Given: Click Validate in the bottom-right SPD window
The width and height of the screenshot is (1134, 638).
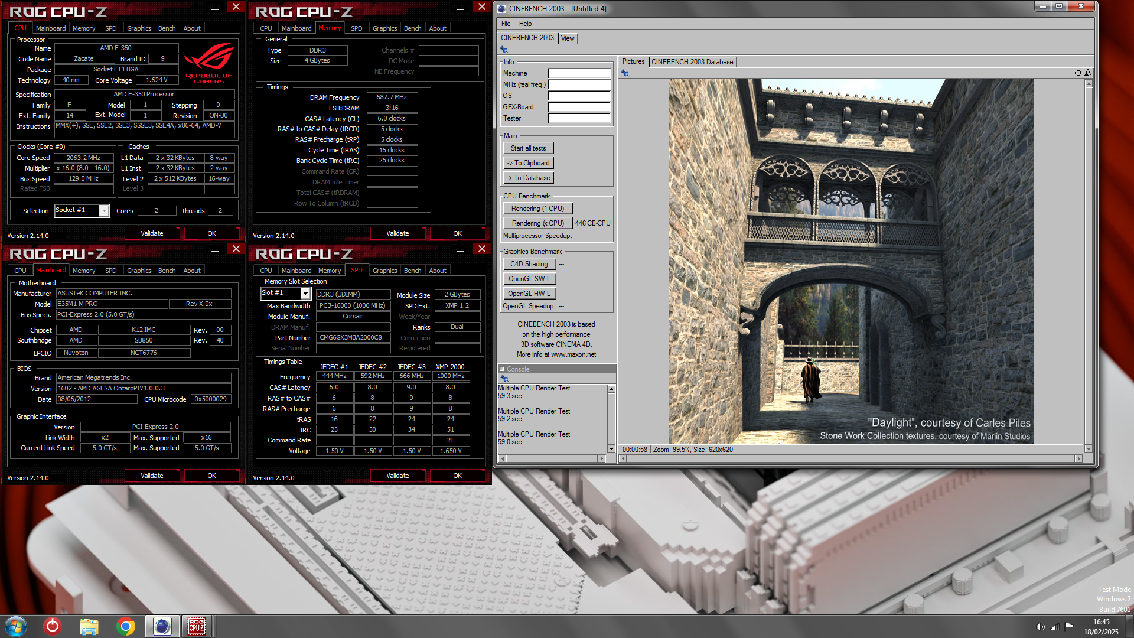Looking at the screenshot, I should (397, 476).
